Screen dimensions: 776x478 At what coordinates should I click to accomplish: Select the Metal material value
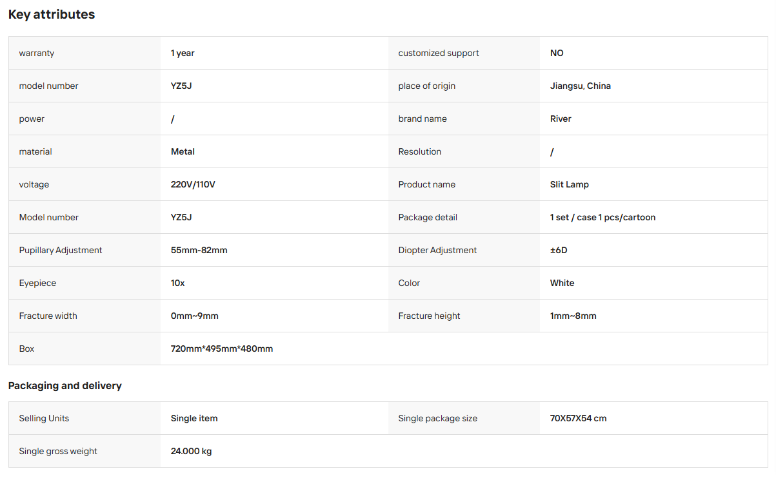point(183,151)
